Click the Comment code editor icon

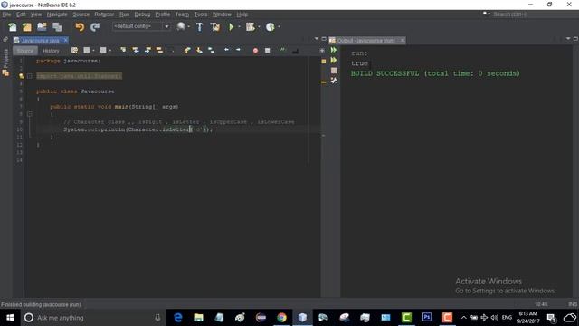pyautogui.click(x=283, y=50)
